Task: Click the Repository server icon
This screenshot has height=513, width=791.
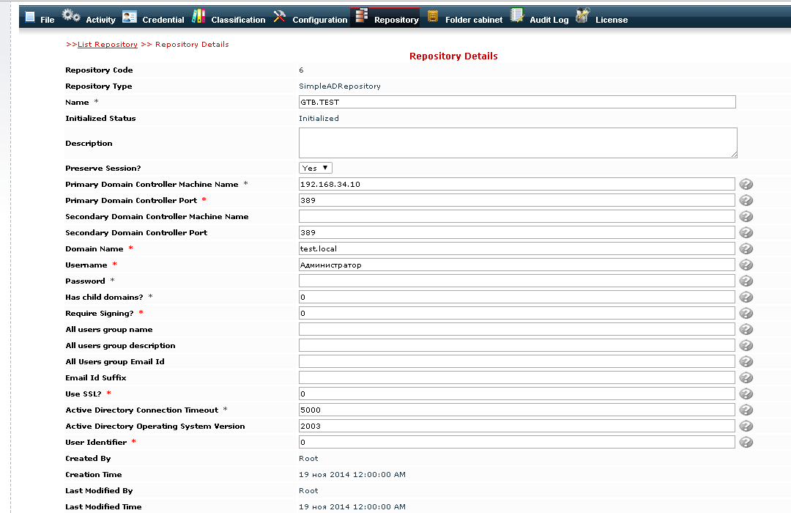Action: click(x=361, y=15)
